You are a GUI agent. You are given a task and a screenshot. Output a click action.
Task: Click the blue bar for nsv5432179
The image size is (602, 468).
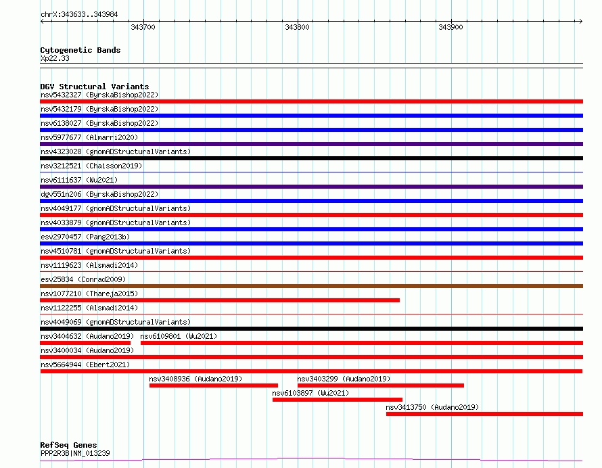click(x=311, y=116)
